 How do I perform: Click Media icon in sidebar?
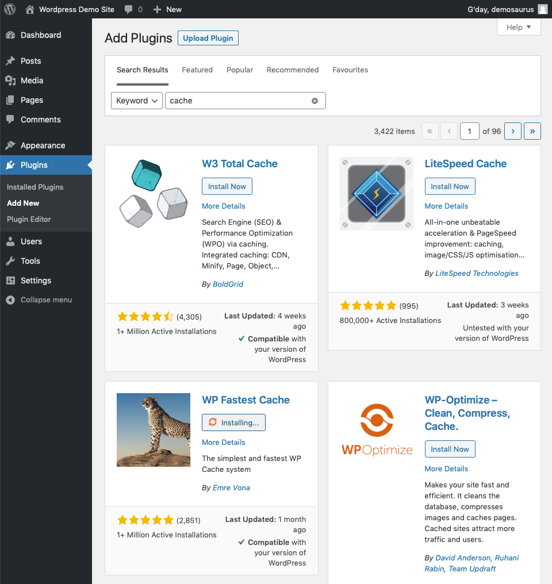tap(10, 80)
